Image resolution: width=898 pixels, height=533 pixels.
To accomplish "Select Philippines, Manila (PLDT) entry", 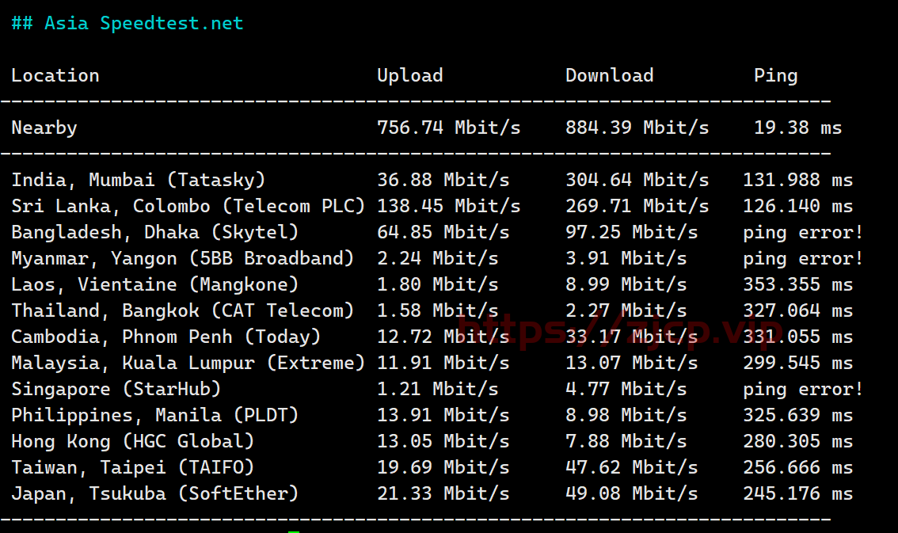I will point(154,415).
